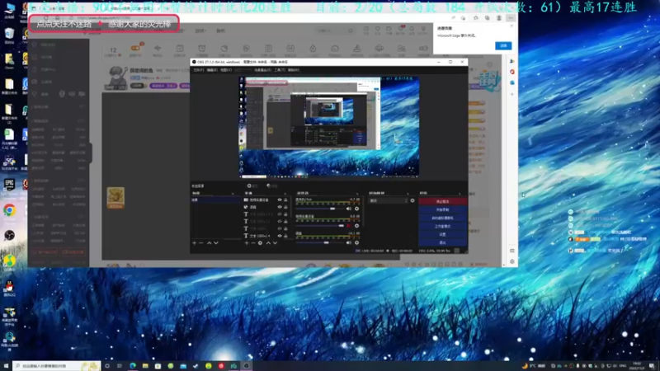
Task: Enable Studio Mode in OBS controls
Action: [x=442, y=226]
